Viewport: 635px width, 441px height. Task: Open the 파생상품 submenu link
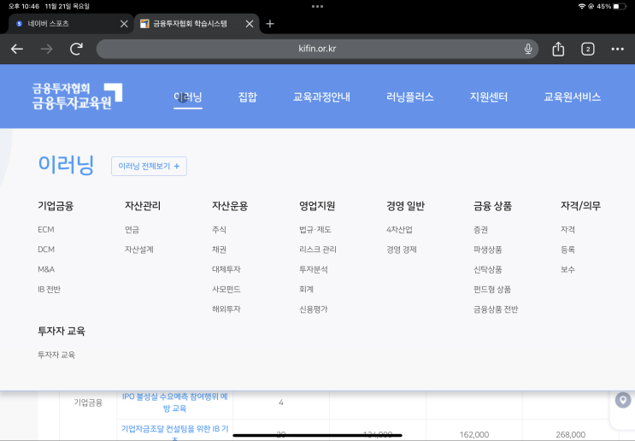(488, 250)
